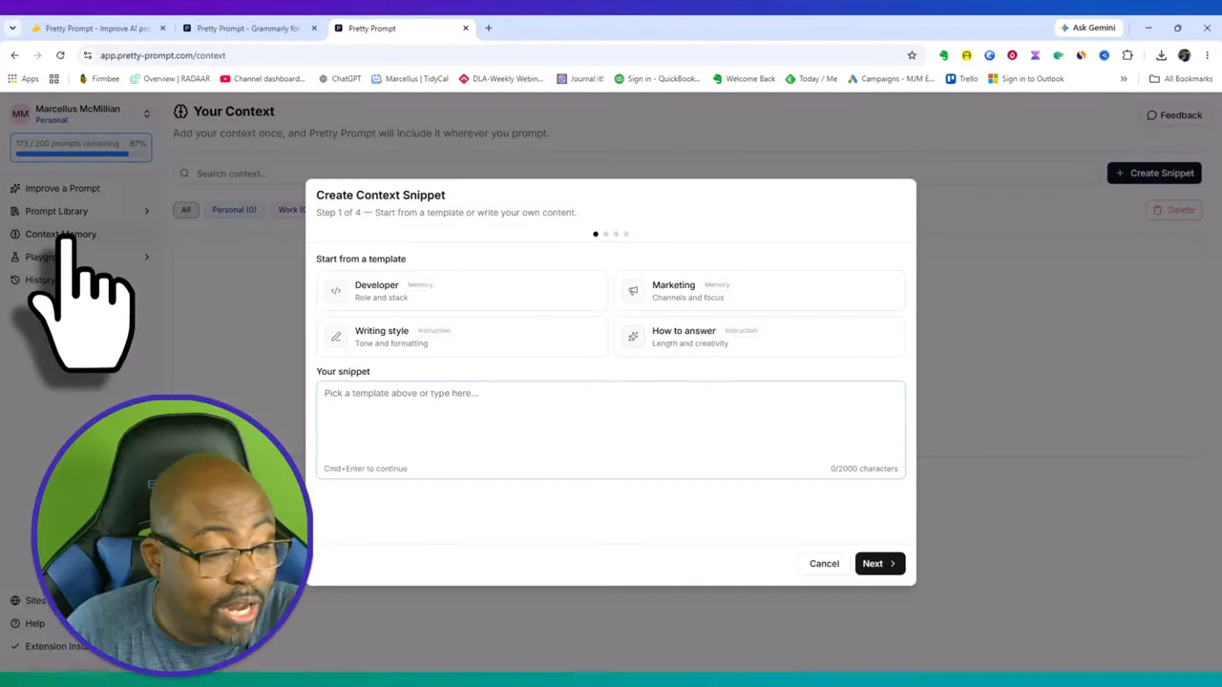1222x687 pixels.
Task: Close the active Pretty Prompt tab
Action: click(466, 29)
